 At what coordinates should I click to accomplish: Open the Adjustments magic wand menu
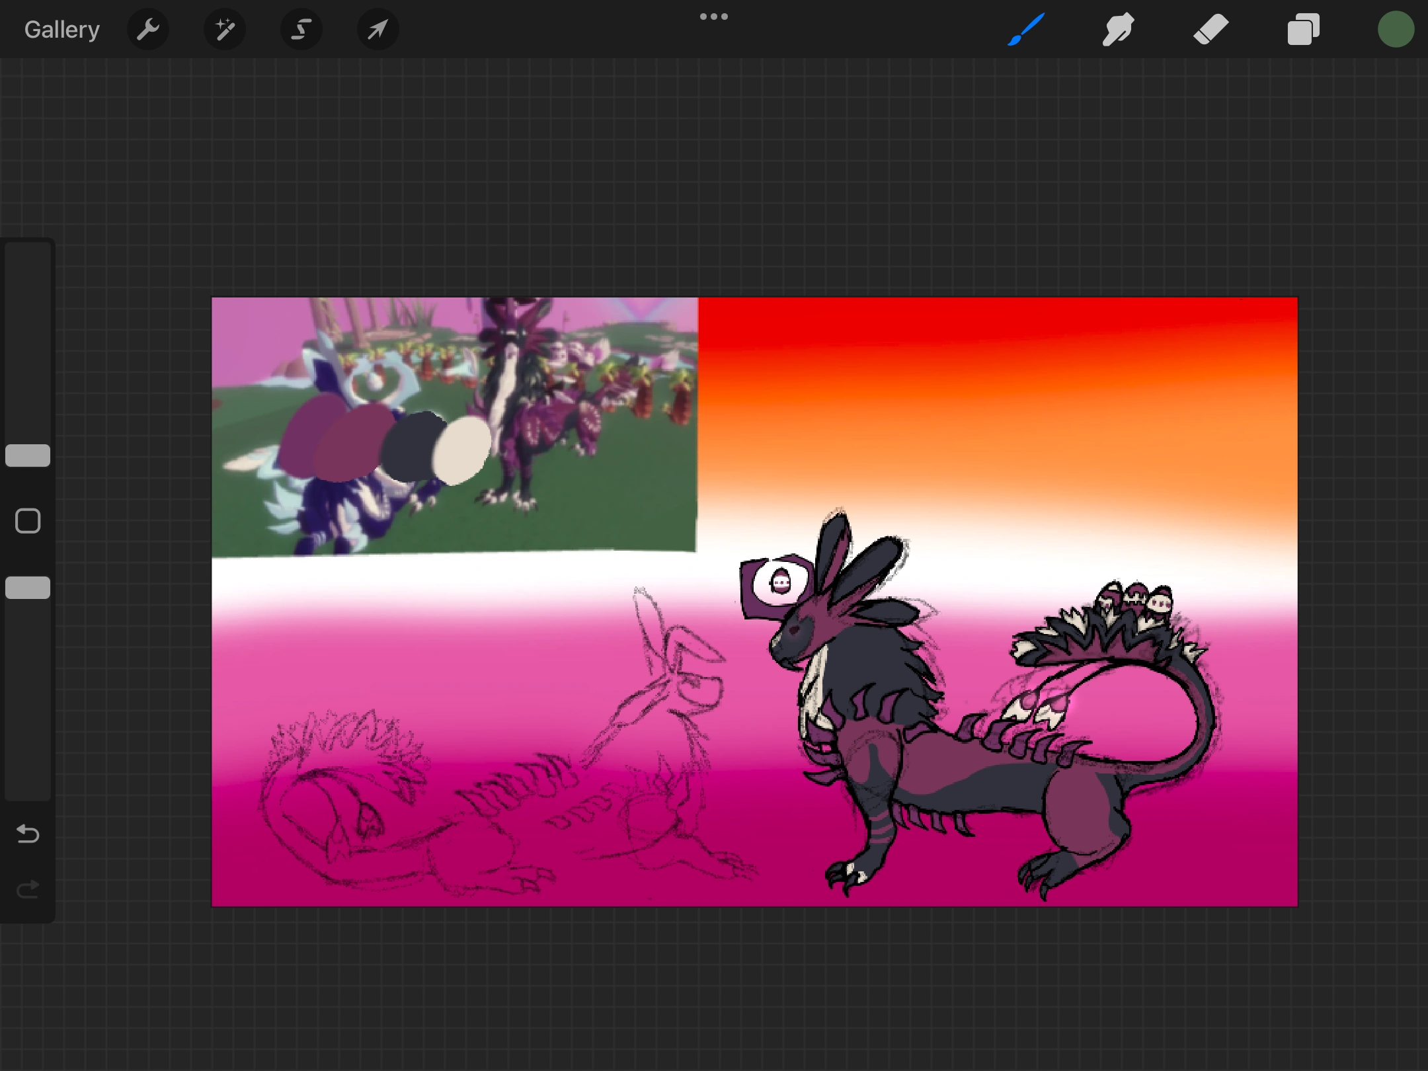tap(225, 29)
